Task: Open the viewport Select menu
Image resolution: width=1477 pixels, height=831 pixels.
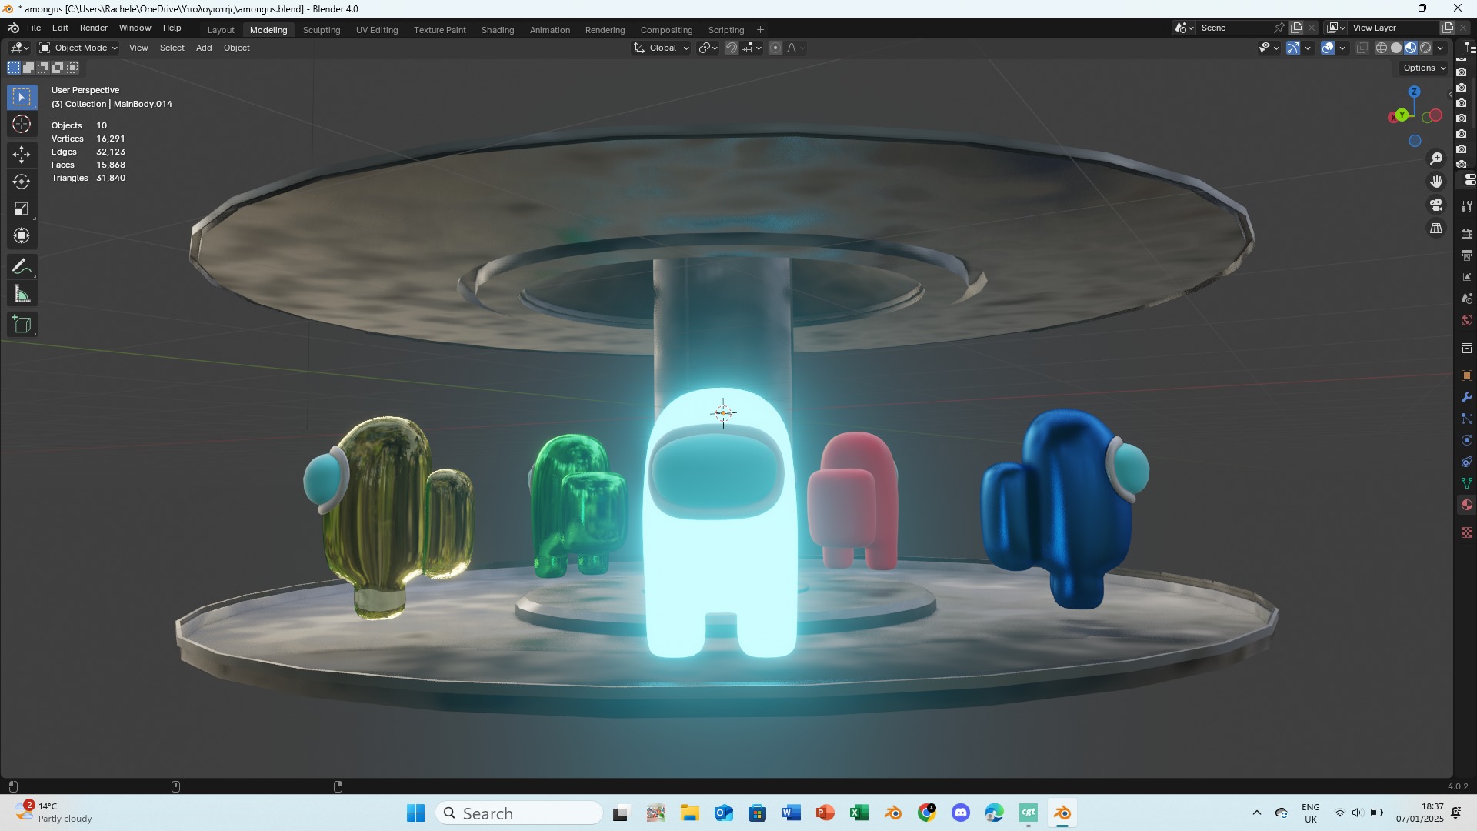Action: [172, 48]
